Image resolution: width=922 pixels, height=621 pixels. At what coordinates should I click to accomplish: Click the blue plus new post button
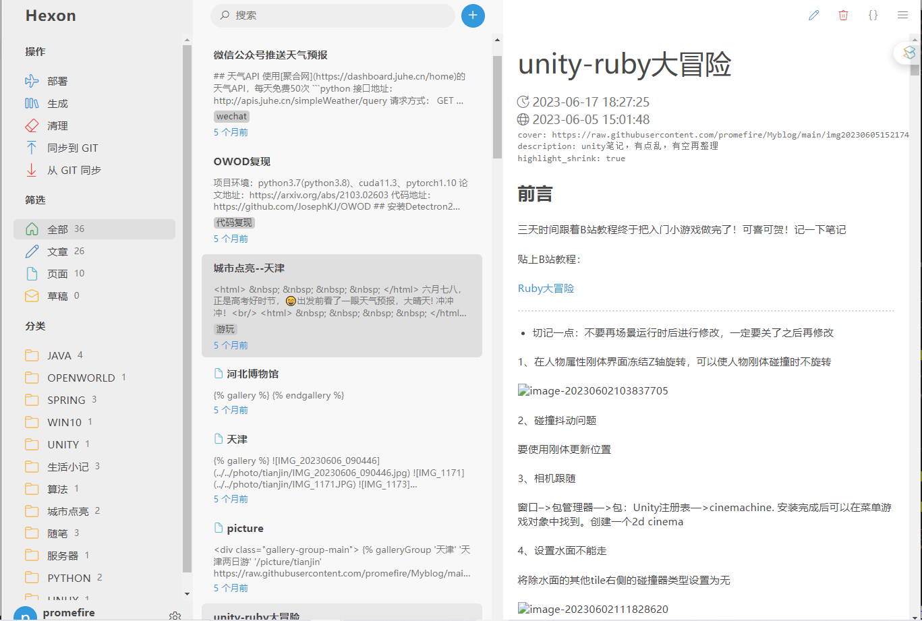point(473,16)
